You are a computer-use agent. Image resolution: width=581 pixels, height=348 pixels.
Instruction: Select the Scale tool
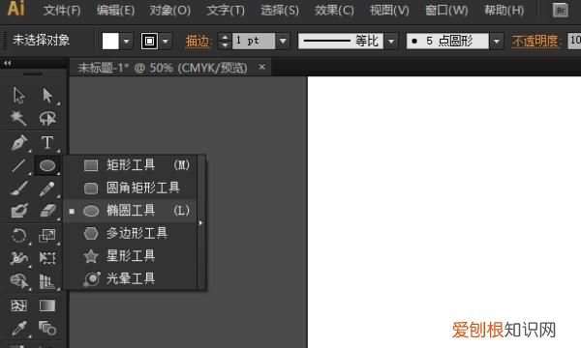click(47, 236)
